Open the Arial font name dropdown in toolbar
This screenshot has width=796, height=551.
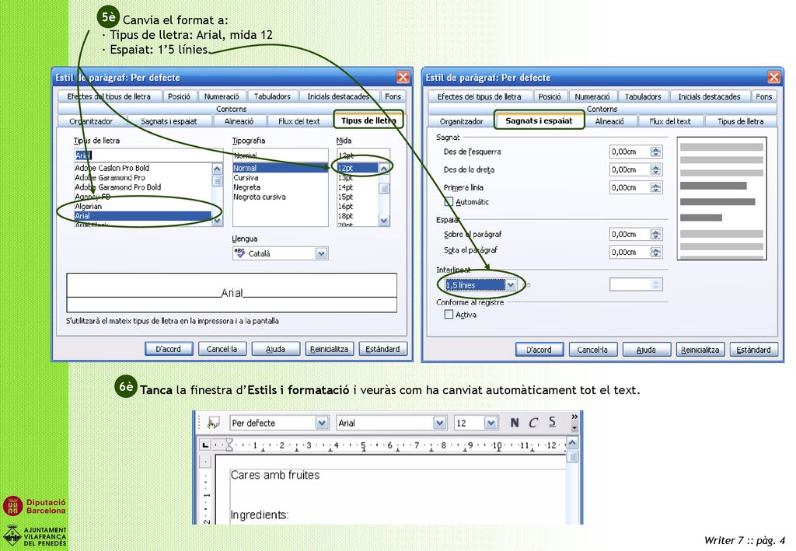coord(440,423)
